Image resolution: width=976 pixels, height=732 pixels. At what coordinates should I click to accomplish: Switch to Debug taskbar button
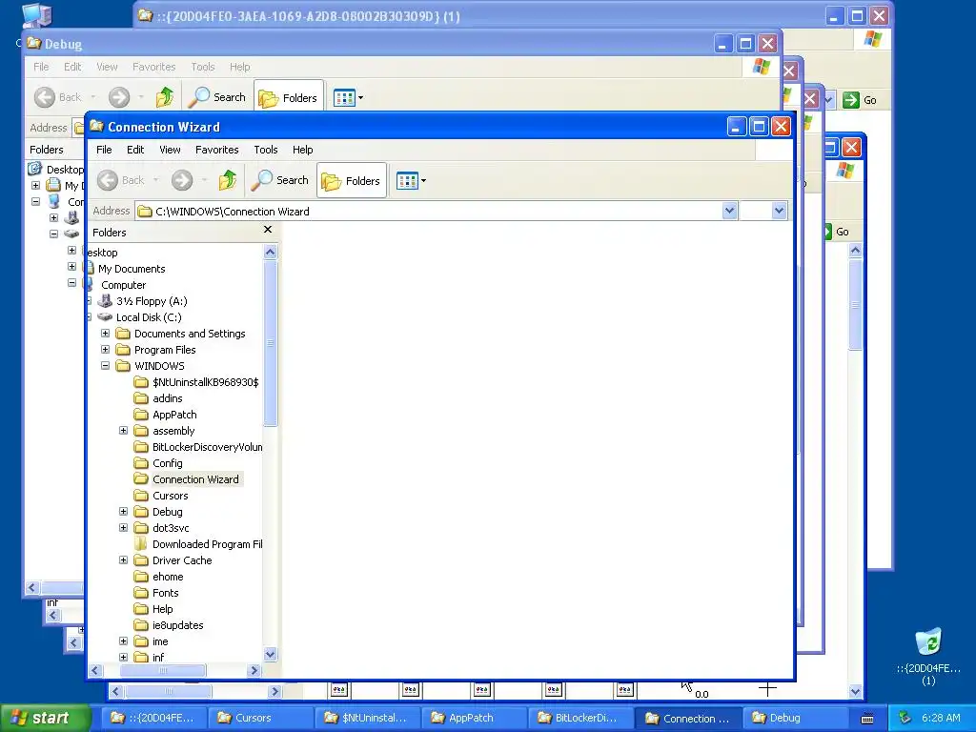795,718
